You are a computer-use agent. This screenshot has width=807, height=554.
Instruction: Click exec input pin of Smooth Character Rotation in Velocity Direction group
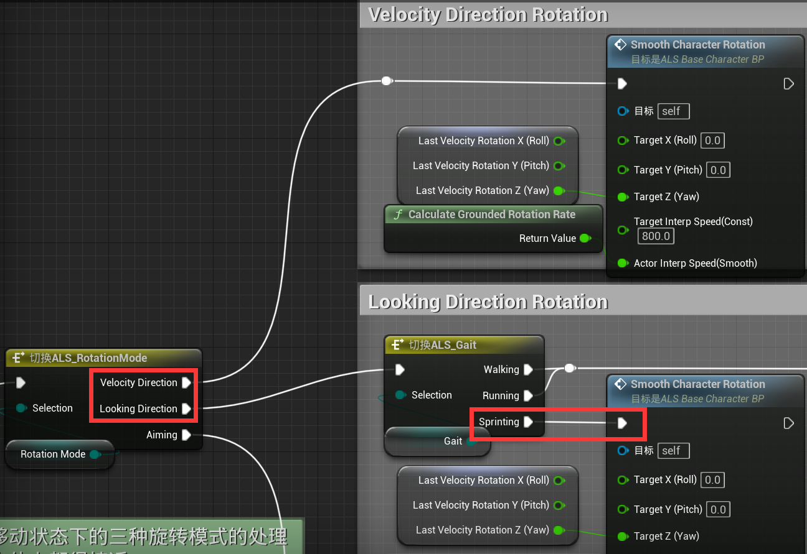point(622,83)
